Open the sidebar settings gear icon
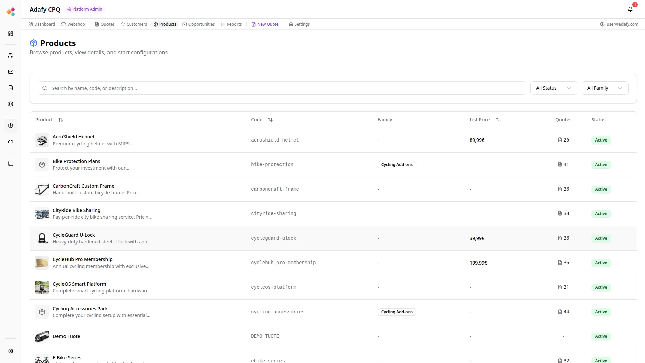This screenshot has width=645, height=363. [x=11, y=351]
